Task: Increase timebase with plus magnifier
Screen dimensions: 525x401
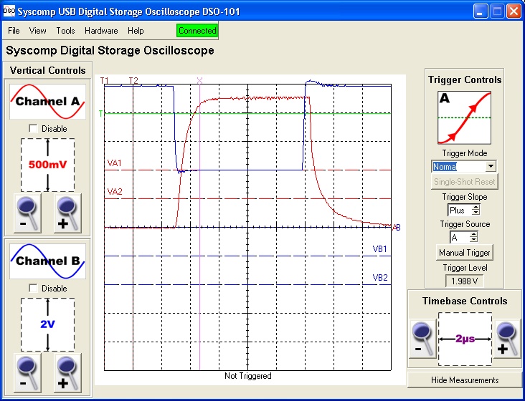Action: pyautogui.click(x=507, y=338)
